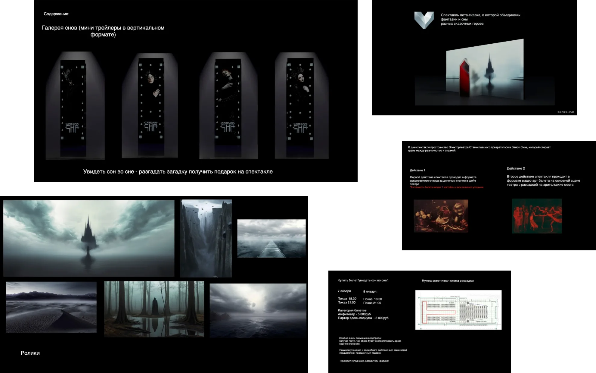The height and width of the screenshot is (373, 596).
Task: Click the silver V-shaped logo icon
Action: coord(424,20)
